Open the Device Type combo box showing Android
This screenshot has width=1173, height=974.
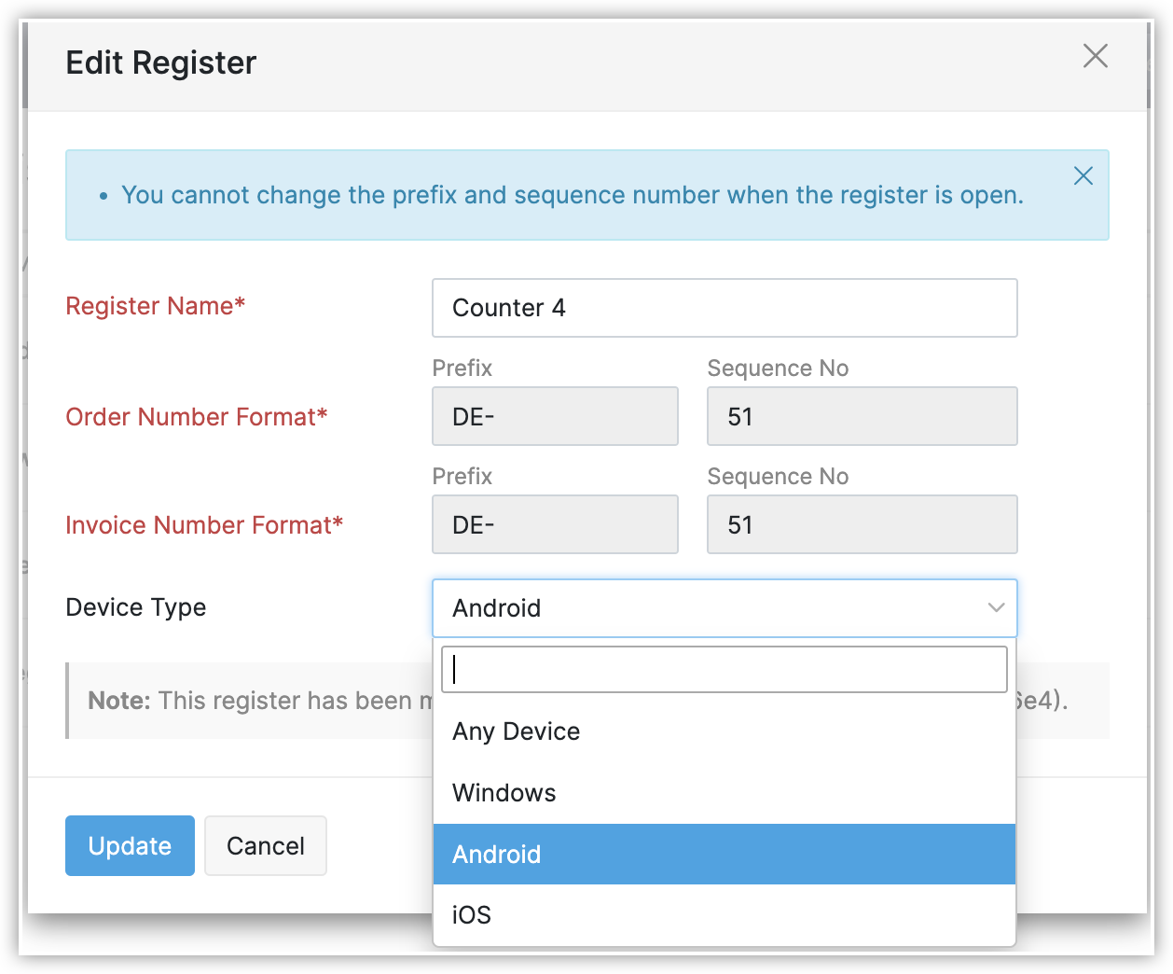click(709, 608)
